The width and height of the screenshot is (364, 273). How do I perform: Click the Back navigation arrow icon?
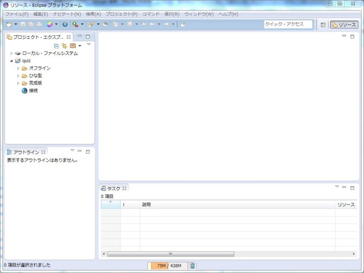(x=152, y=24)
